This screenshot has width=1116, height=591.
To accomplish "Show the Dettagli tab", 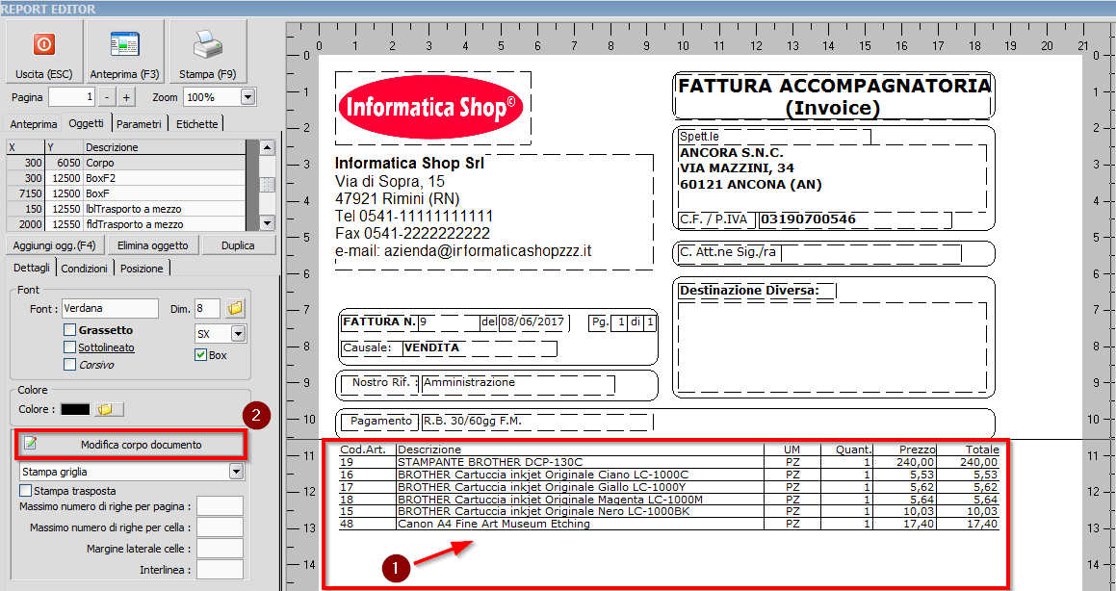I will (32, 268).
